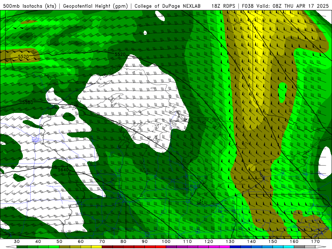Click the colorbar value 160
The height and width of the screenshot is (249, 332).
point(294,242)
